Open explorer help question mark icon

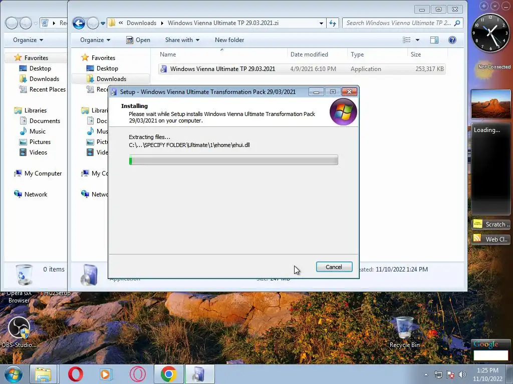point(452,40)
